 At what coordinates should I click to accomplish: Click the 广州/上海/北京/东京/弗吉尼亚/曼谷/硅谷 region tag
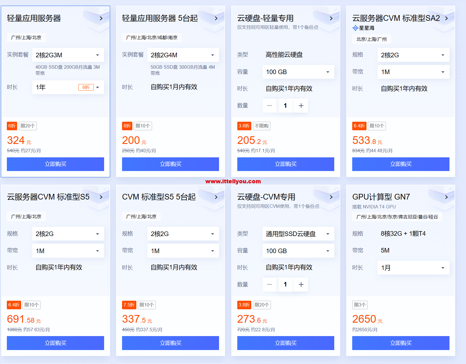(x=397, y=217)
